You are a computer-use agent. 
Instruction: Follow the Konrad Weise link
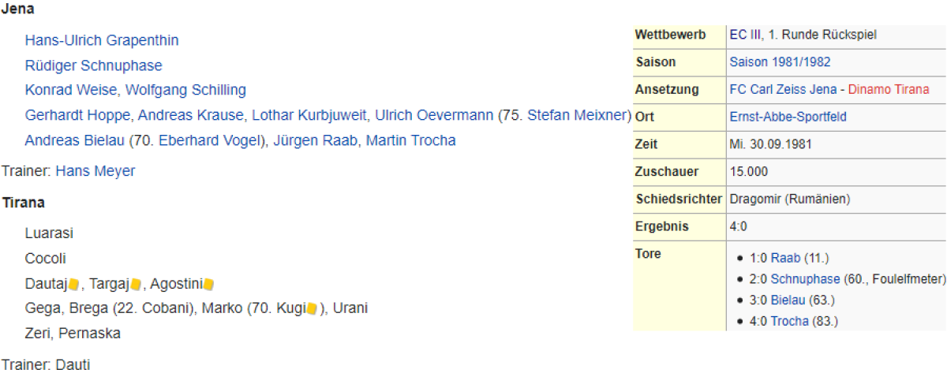click(x=71, y=90)
